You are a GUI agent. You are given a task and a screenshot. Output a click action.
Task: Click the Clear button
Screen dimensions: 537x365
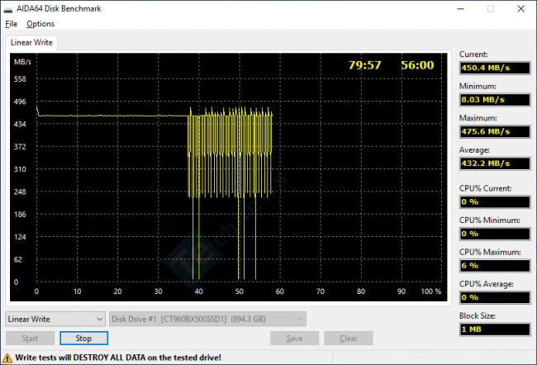pyautogui.click(x=349, y=339)
